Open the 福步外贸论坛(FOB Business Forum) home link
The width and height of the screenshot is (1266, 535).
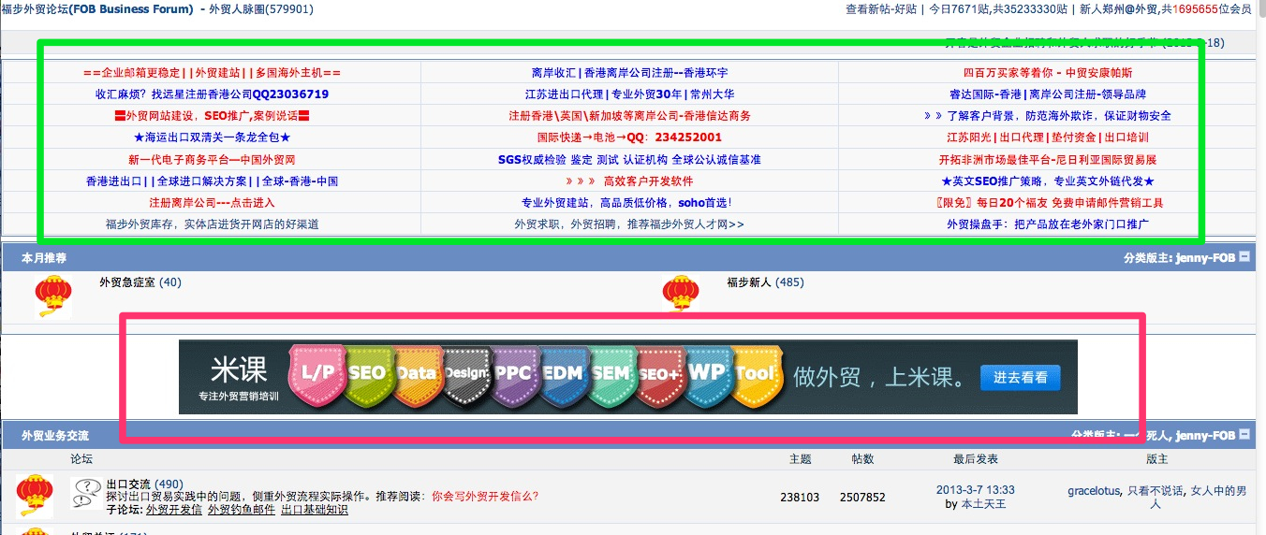coord(97,9)
